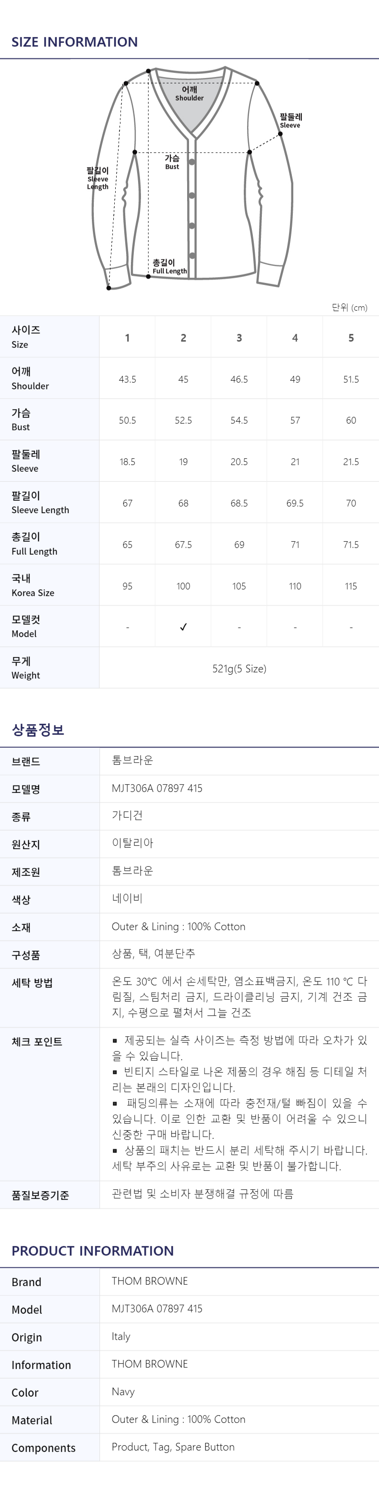Image resolution: width=379 pixels, height=1493 pixels.
Task: Click the PRODUCT INFORMATION heading
Action: [x=93, y=1250]
